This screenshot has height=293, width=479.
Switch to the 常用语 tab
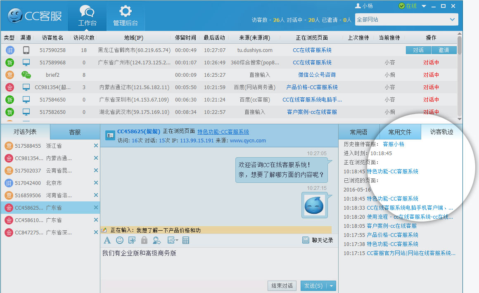point(358,132)
